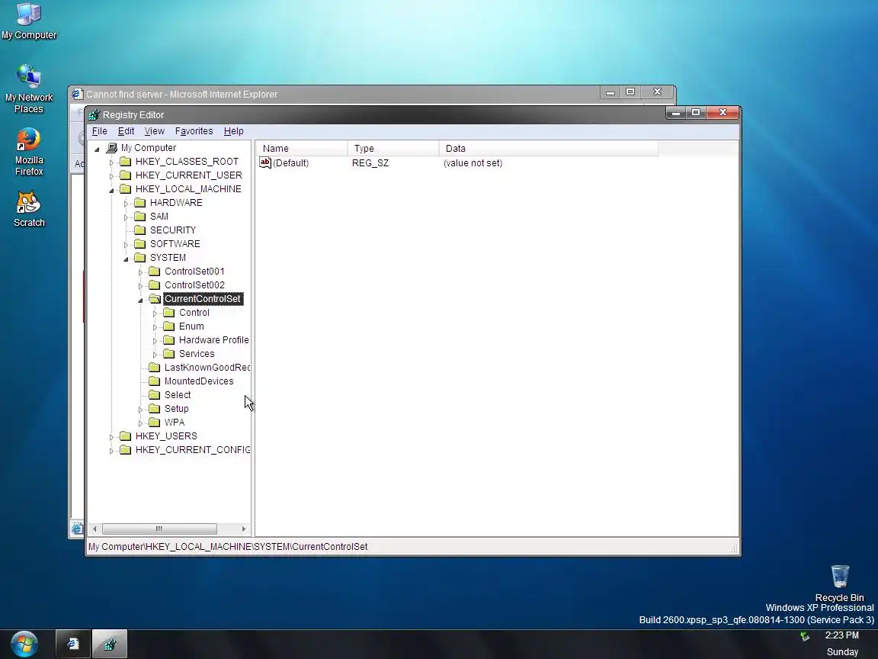
Task: Select the Enum key
Action: coord(191,326)
